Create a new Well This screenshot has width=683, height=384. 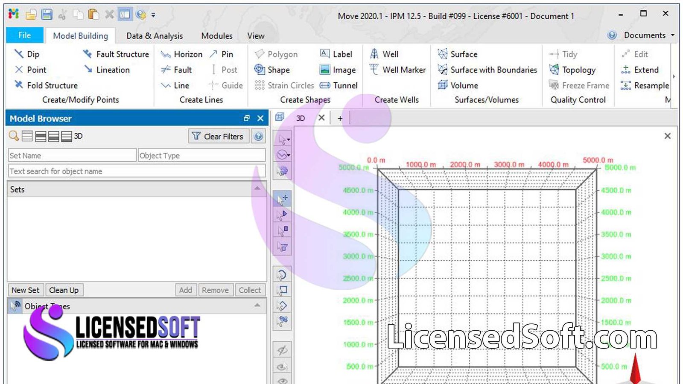pos(384,54)
